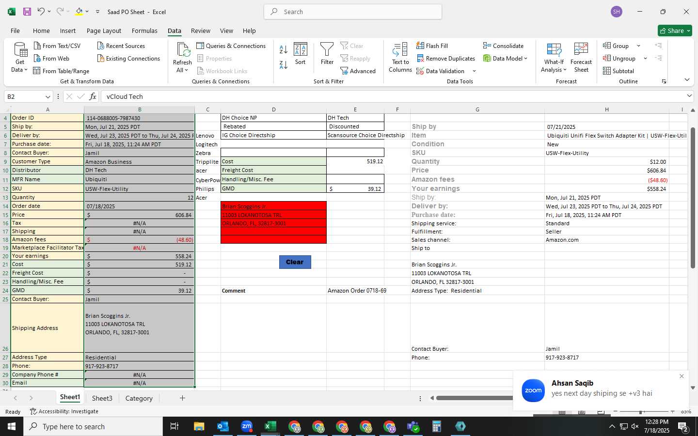Open the Name Box dropdown

point(48,96)
